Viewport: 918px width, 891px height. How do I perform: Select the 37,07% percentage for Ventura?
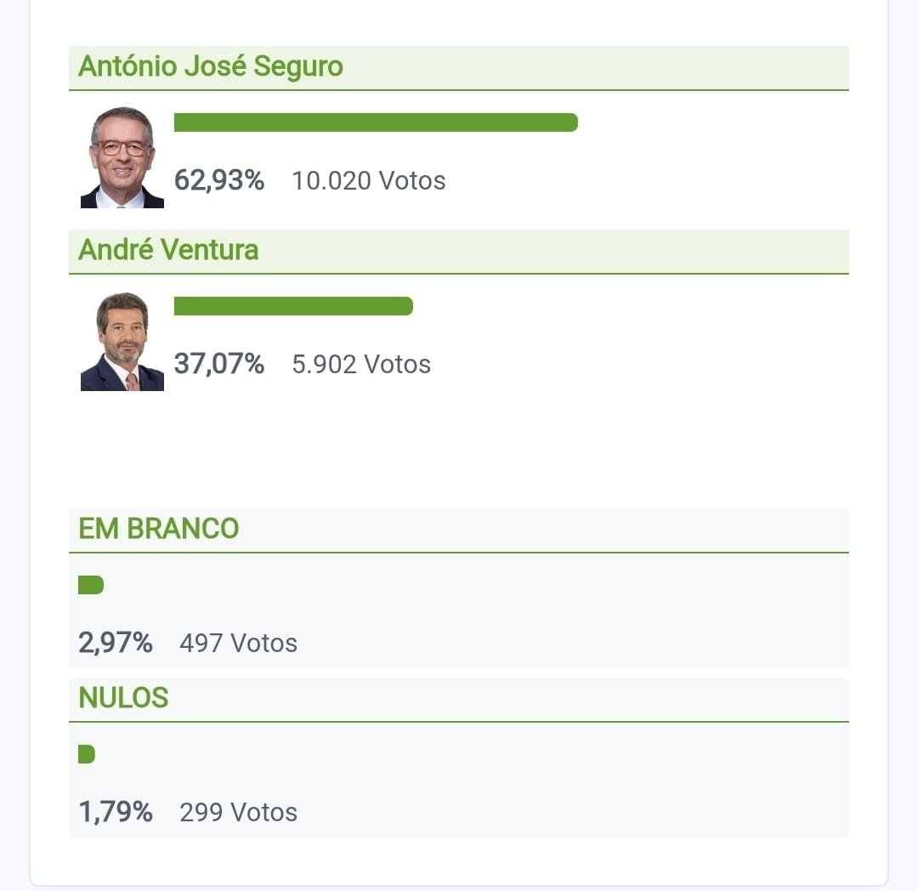tap(218, 364)
